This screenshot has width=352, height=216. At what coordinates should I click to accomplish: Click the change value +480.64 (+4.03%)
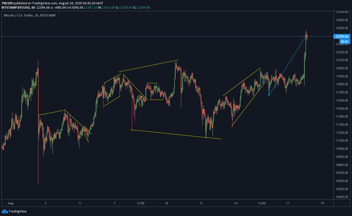(66, 7)
